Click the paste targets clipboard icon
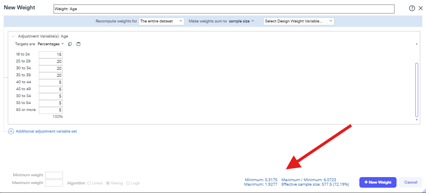Image resolution: width=426 pixels, height=193 pixels. (x=78, y=44)
